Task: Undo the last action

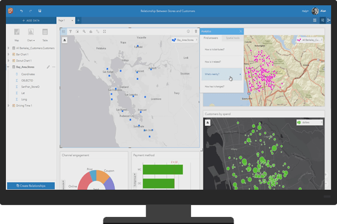Action: 21,11
